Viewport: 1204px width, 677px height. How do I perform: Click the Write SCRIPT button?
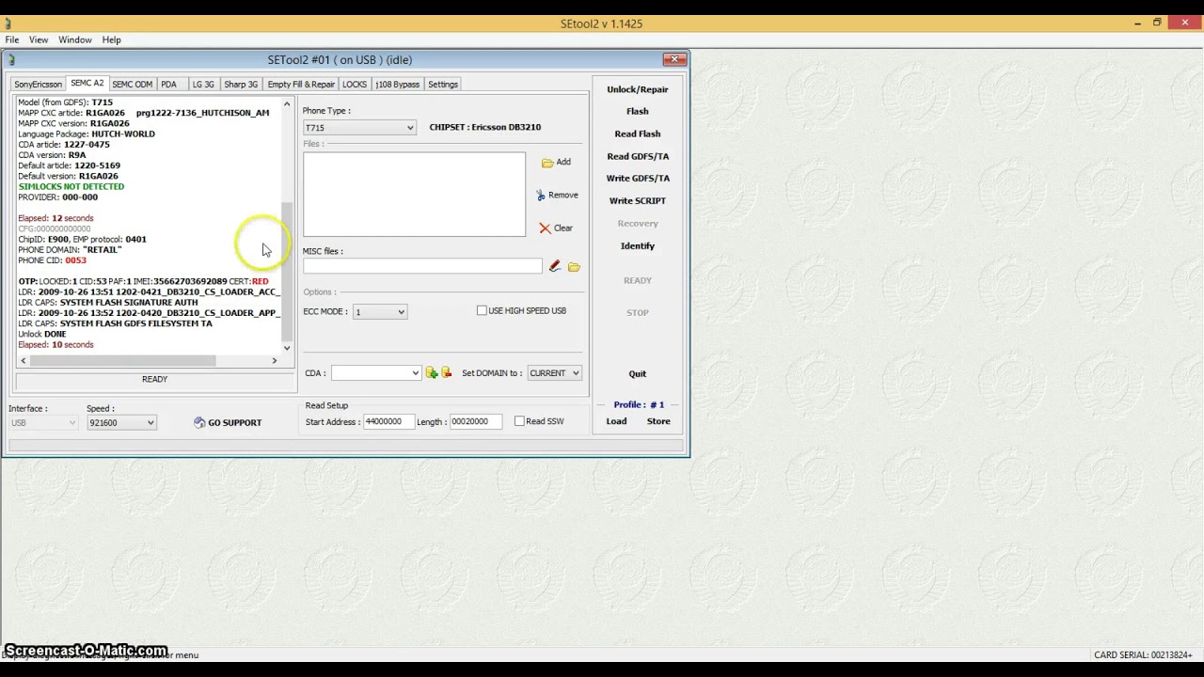[x=638, y=200]
